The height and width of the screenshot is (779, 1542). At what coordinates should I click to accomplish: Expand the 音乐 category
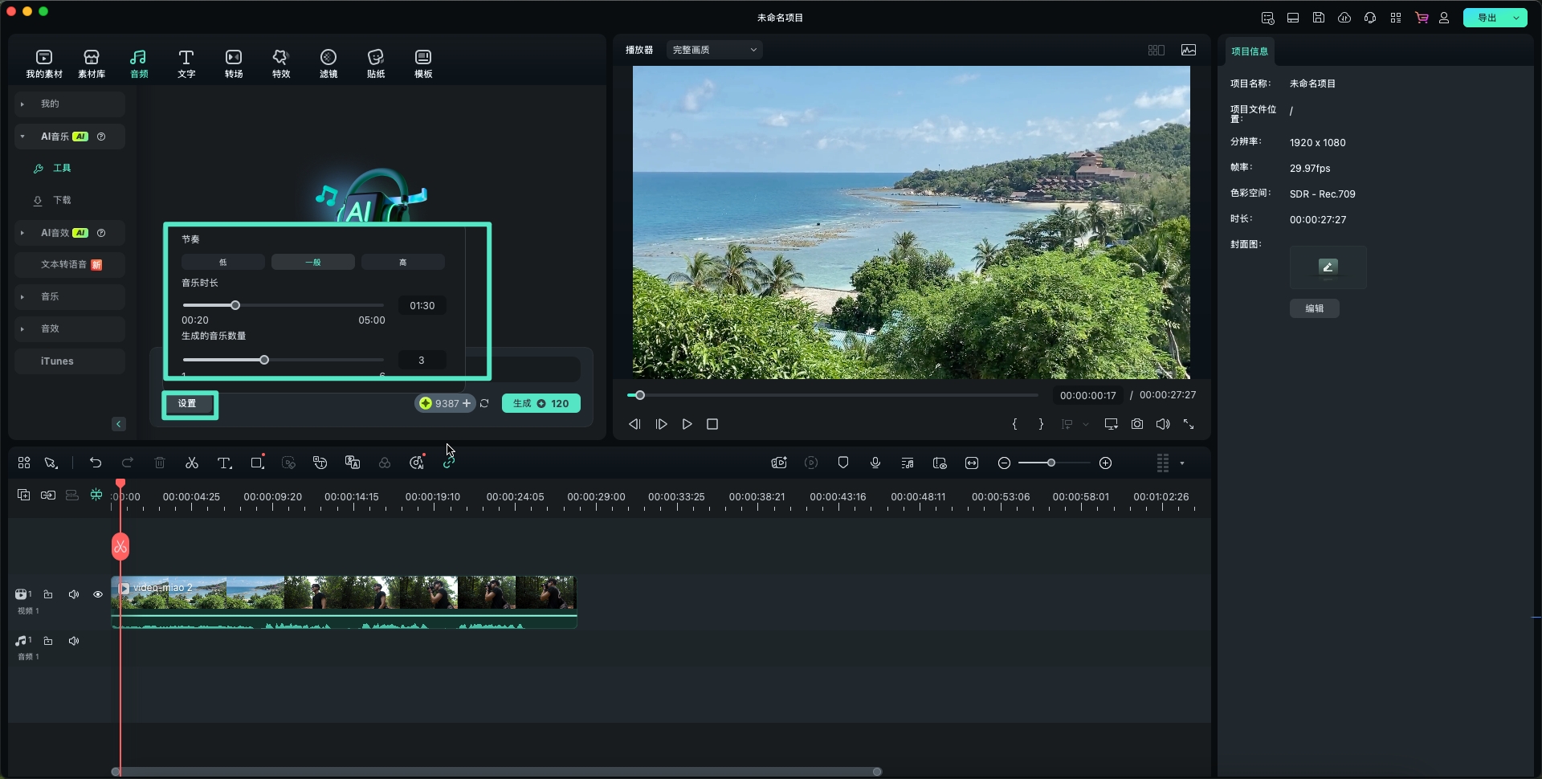70,296
